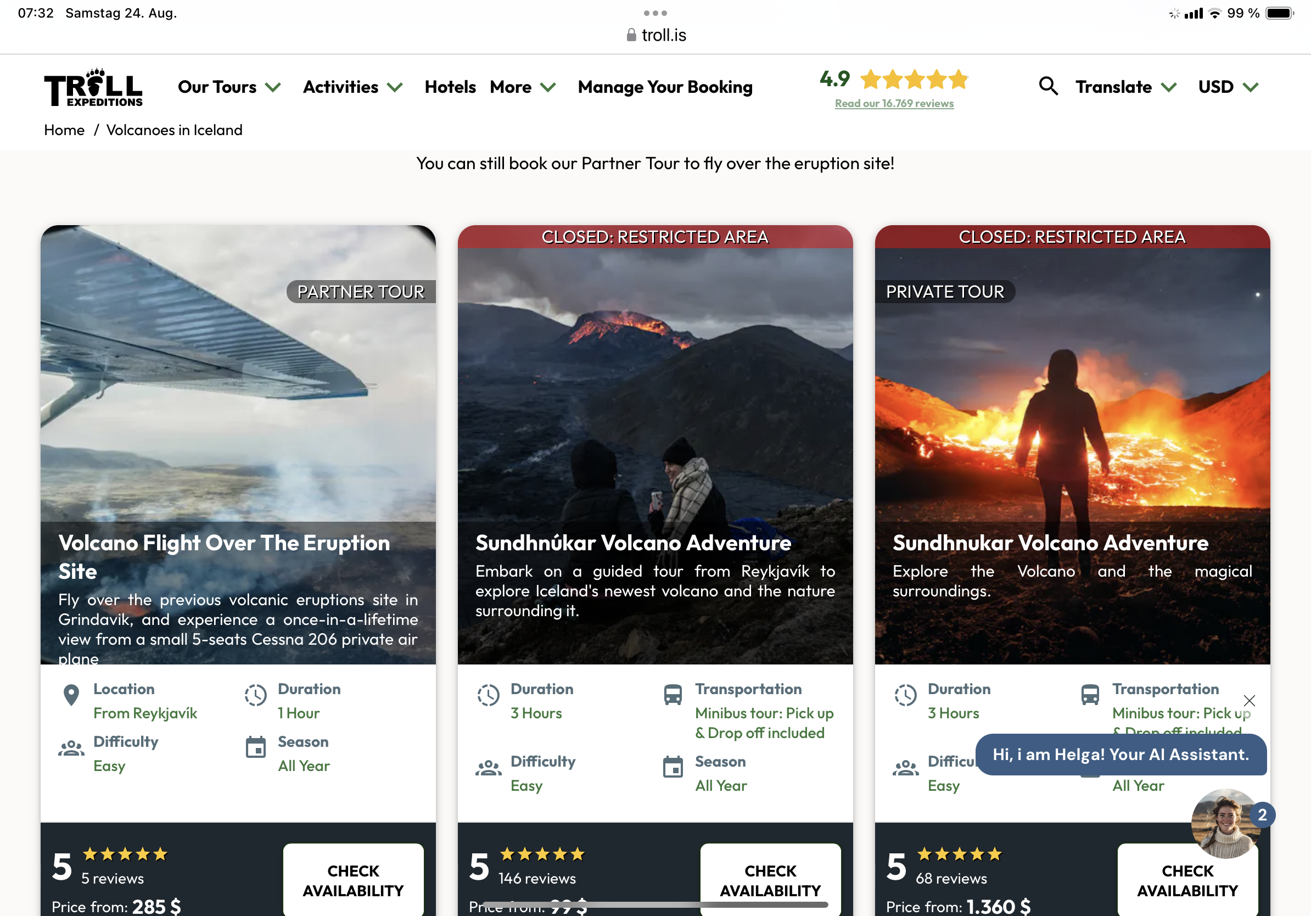Click the battery status icon

(x=1279, y=13)
